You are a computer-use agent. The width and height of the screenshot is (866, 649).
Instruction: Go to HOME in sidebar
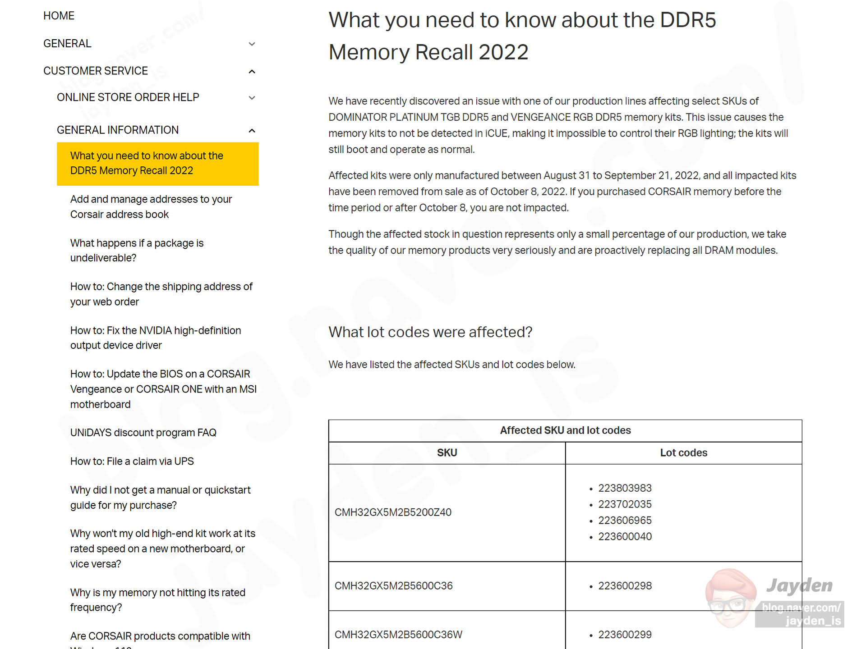tap(59, 16)
